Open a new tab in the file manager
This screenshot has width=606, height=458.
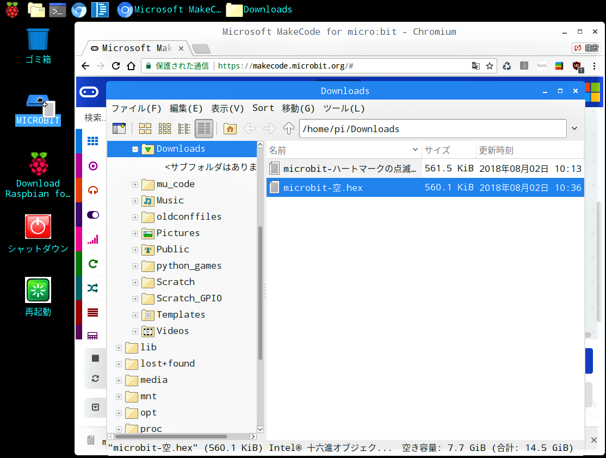coord(119,128)
